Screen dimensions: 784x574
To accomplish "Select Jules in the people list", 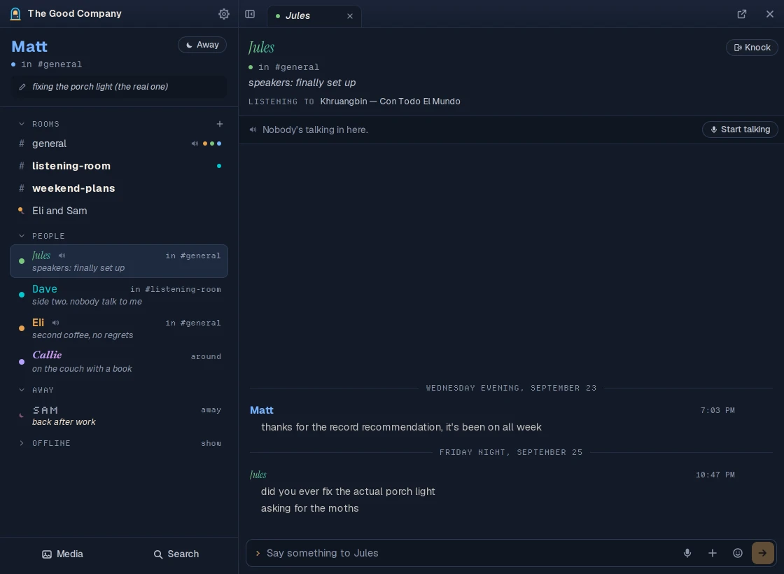I will pos(119,261).
